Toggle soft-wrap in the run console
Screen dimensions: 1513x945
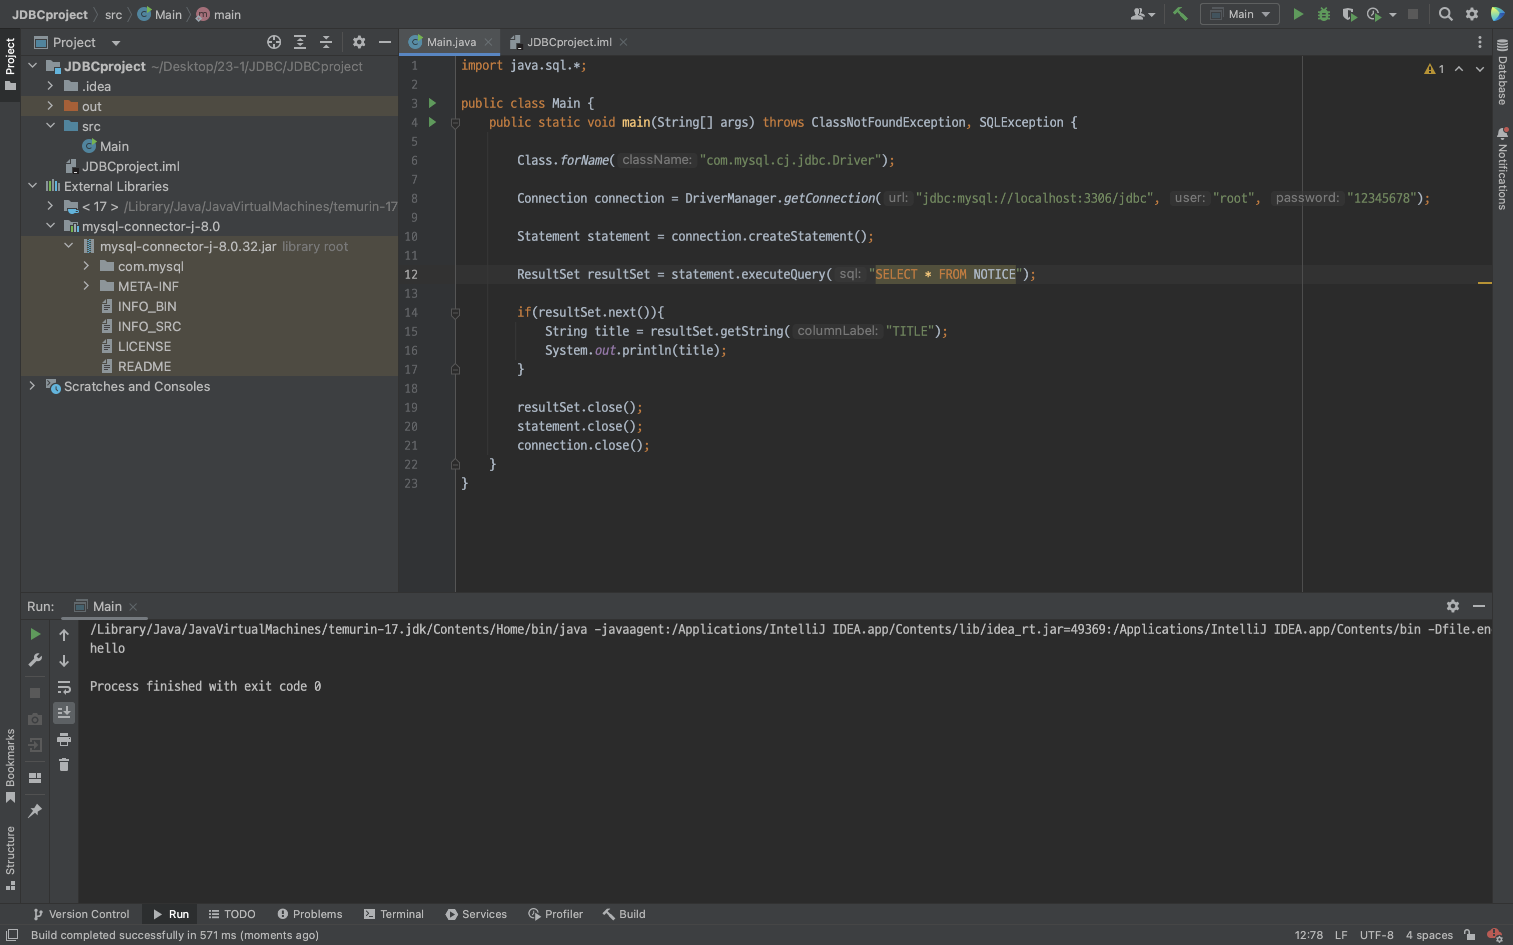(64, 687)
